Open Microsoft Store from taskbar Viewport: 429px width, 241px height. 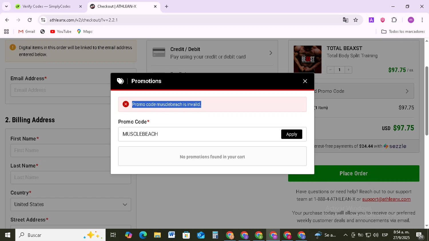click(x=186, y=235)
